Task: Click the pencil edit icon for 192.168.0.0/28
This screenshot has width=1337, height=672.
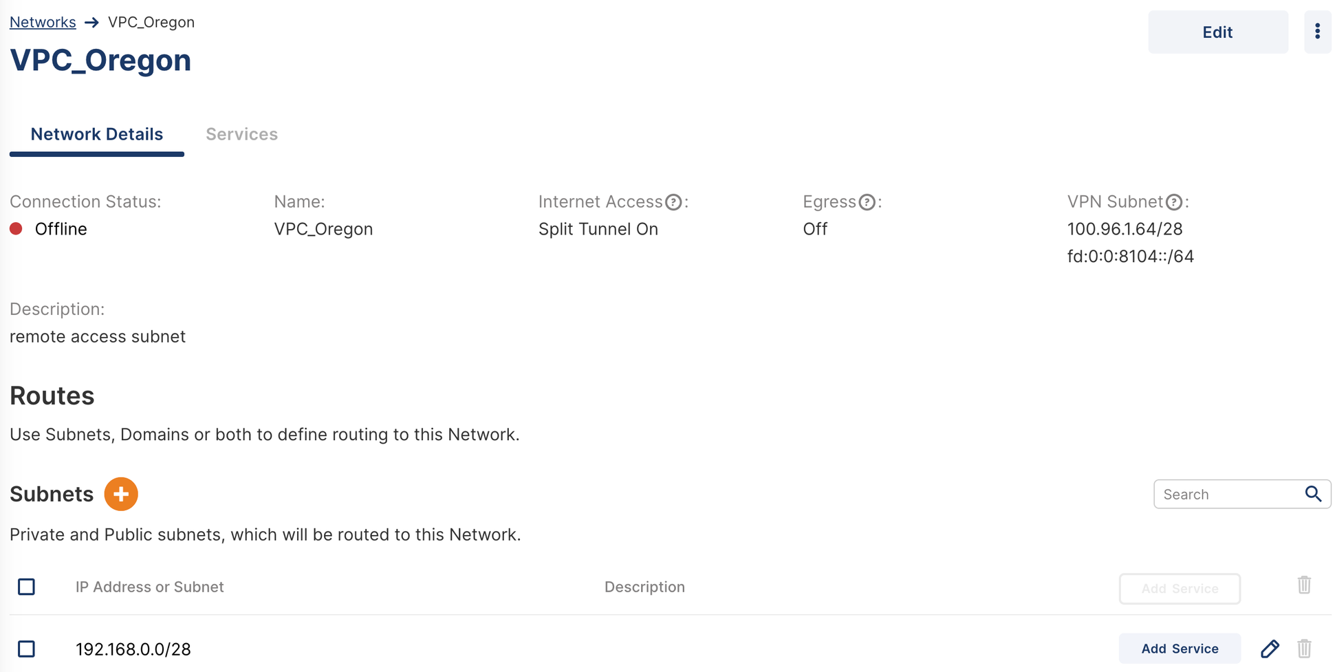Action: pos(1270,649)
